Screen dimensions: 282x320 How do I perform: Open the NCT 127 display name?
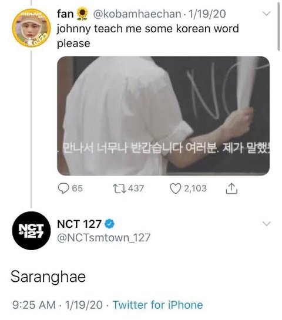click(x=79, y=224)
